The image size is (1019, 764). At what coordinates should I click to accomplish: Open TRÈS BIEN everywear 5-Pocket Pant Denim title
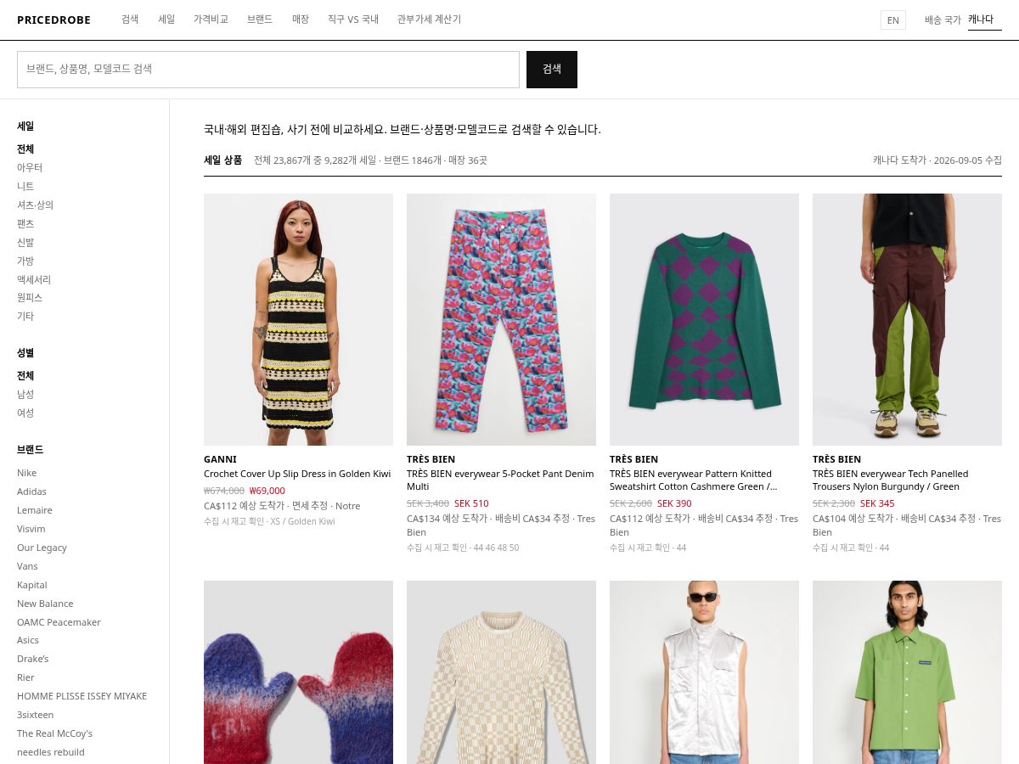500,480
